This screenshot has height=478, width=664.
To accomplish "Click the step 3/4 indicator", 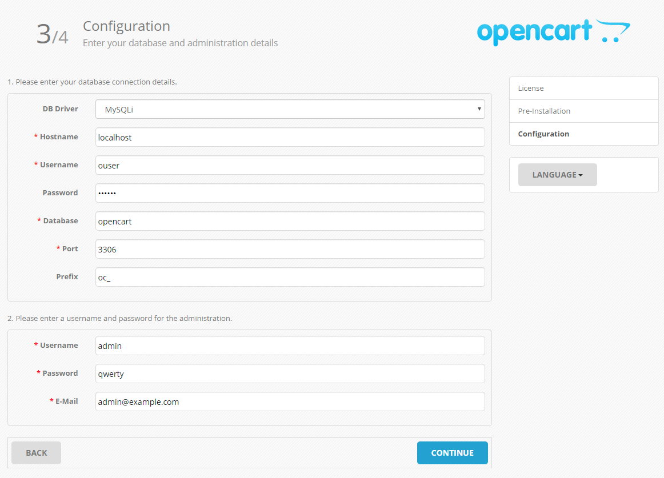I will 52,35.
